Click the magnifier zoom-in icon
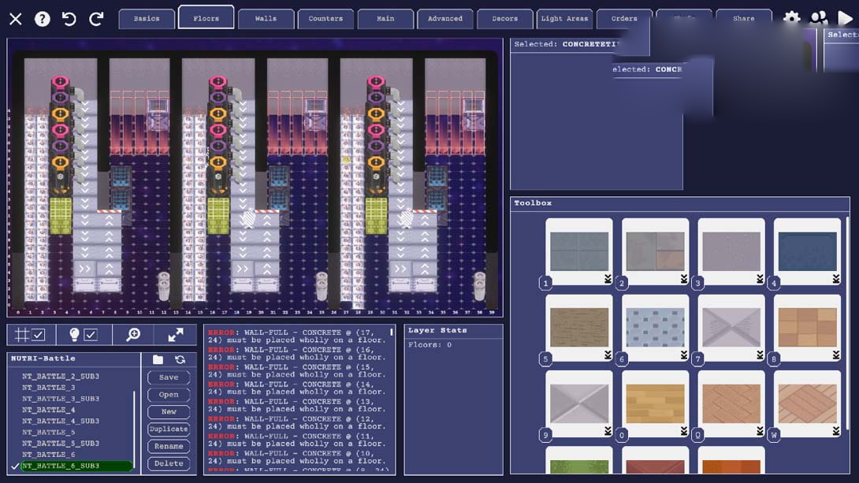This screenshot has width=859, height=483. [x=133, y=335]
